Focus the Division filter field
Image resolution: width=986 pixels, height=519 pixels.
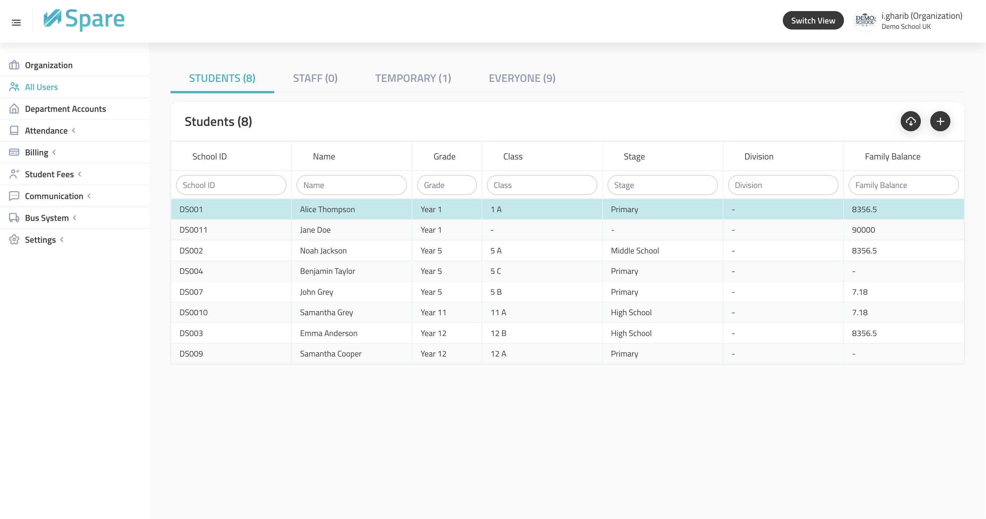pyautogui.click(x=783, y=185)
